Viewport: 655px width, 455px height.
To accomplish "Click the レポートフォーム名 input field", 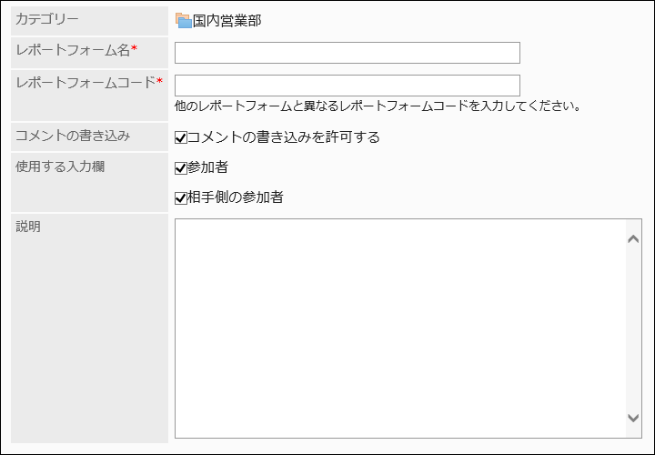I will point(348,53).
